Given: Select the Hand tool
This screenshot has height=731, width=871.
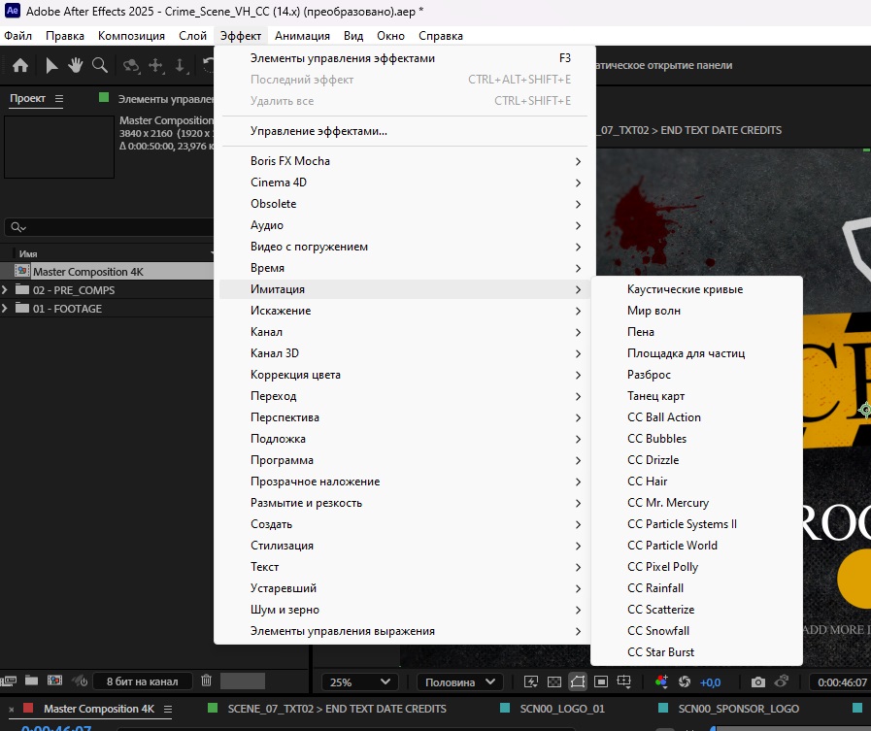Looking at the screenshot, I should (x=75, y=66).
